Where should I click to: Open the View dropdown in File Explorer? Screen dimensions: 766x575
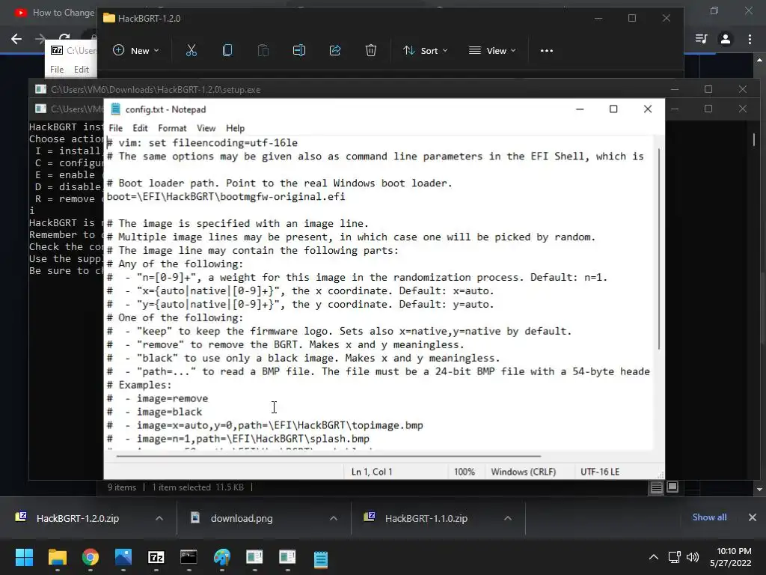(492, 50)
